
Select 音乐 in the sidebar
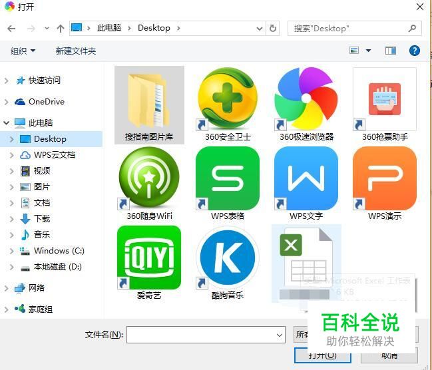[x=42, y=234]
